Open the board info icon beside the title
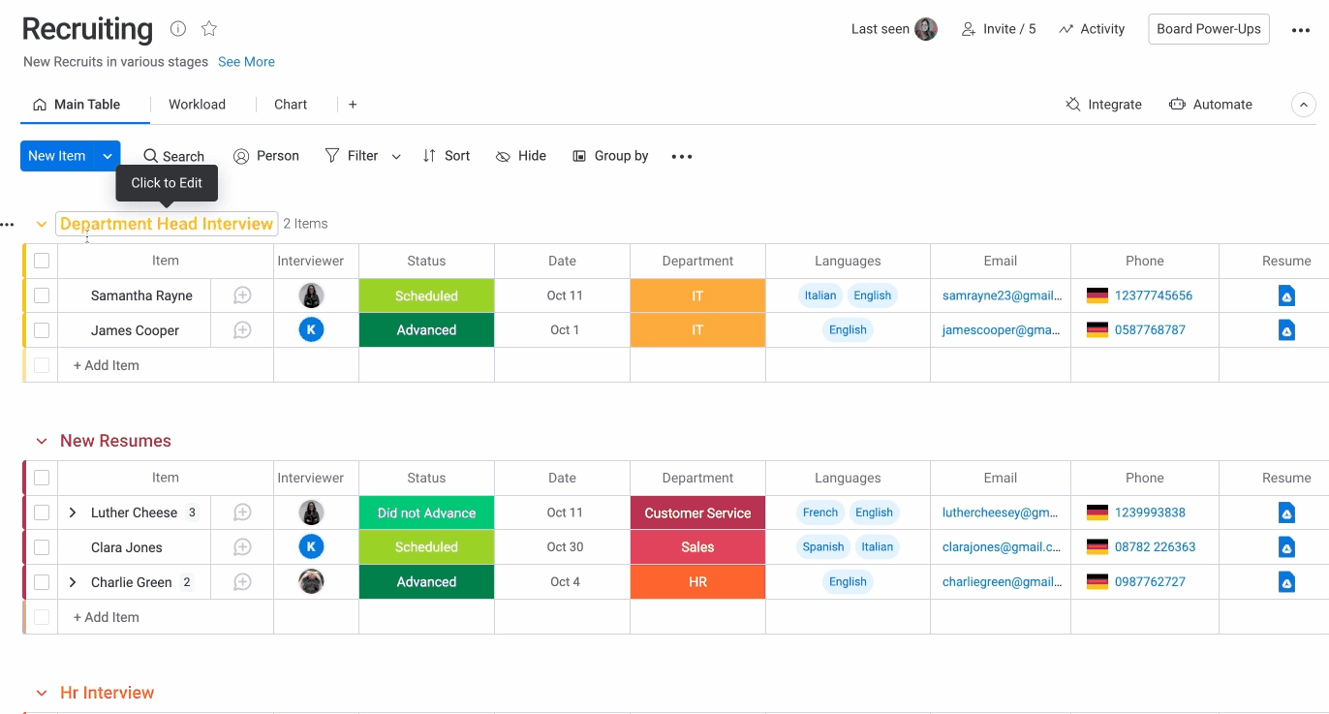 tap(178, 29)
